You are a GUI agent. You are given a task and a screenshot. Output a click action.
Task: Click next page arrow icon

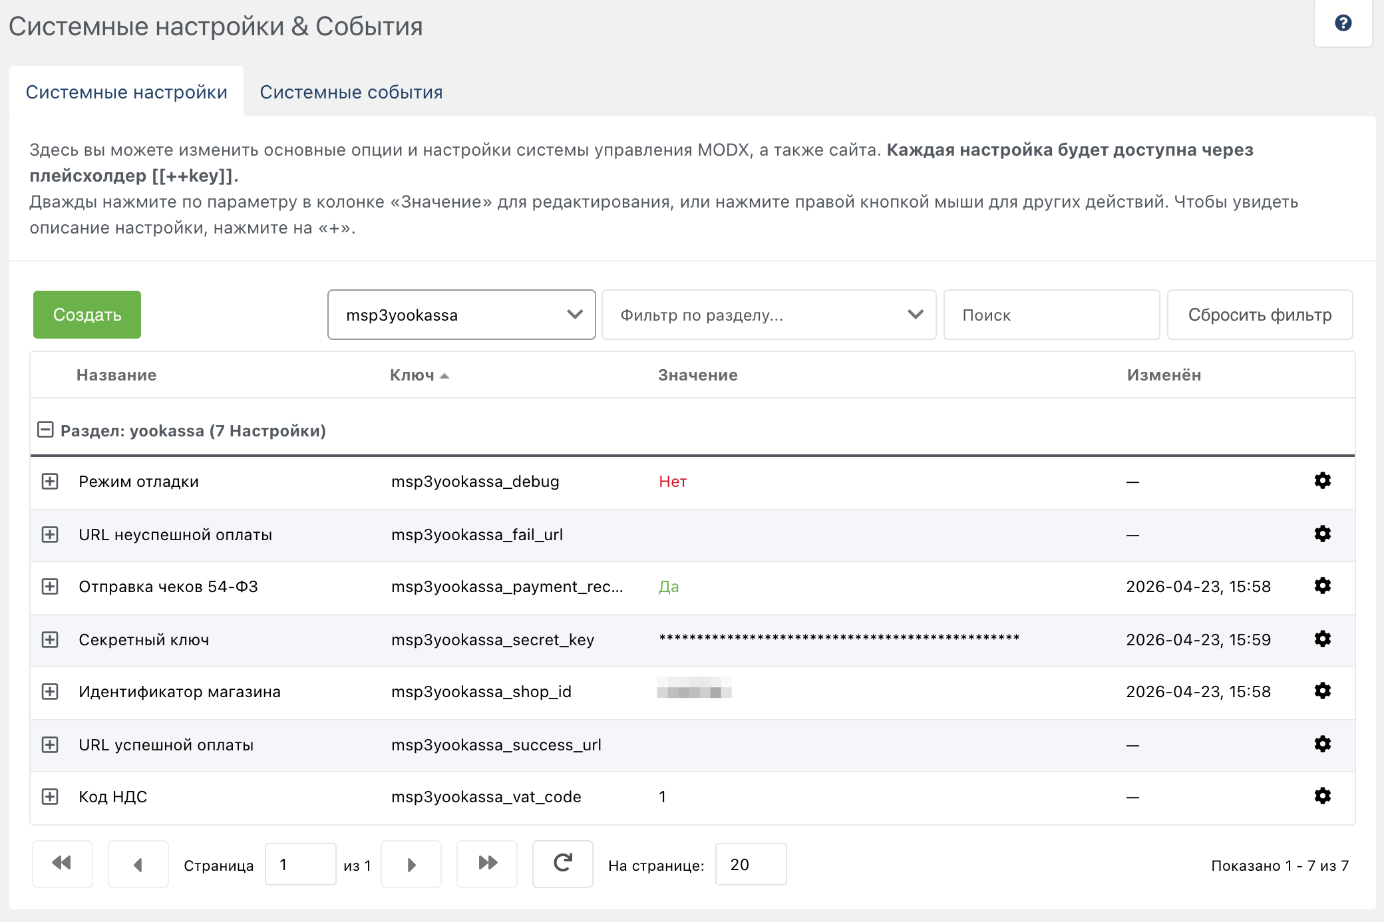(x=411, y=864)
